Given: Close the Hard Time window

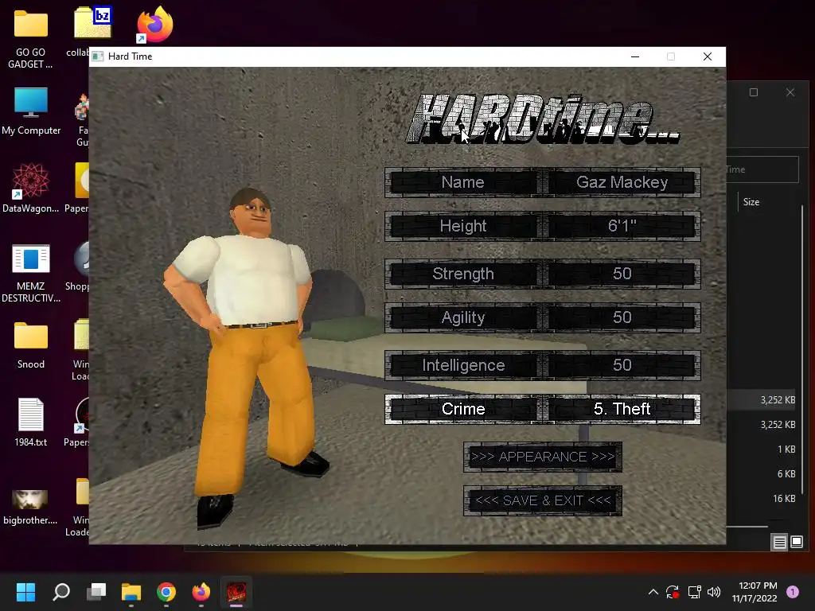Looking at the screenshot, I should pos(708,56).
